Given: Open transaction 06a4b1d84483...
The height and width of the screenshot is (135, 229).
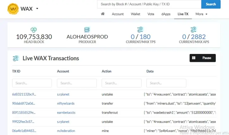Looking at the screenshot, I should tap(24, 131).
